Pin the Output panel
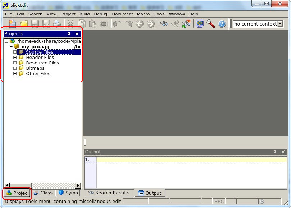The width and height of the screenshot is (291, 208). click(275, 152)
